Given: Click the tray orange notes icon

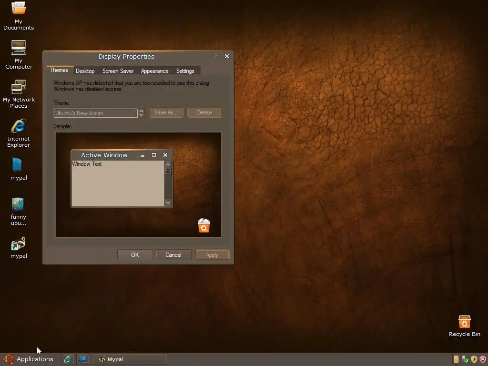Looking at the screenshot, I should tap(456, 359).
